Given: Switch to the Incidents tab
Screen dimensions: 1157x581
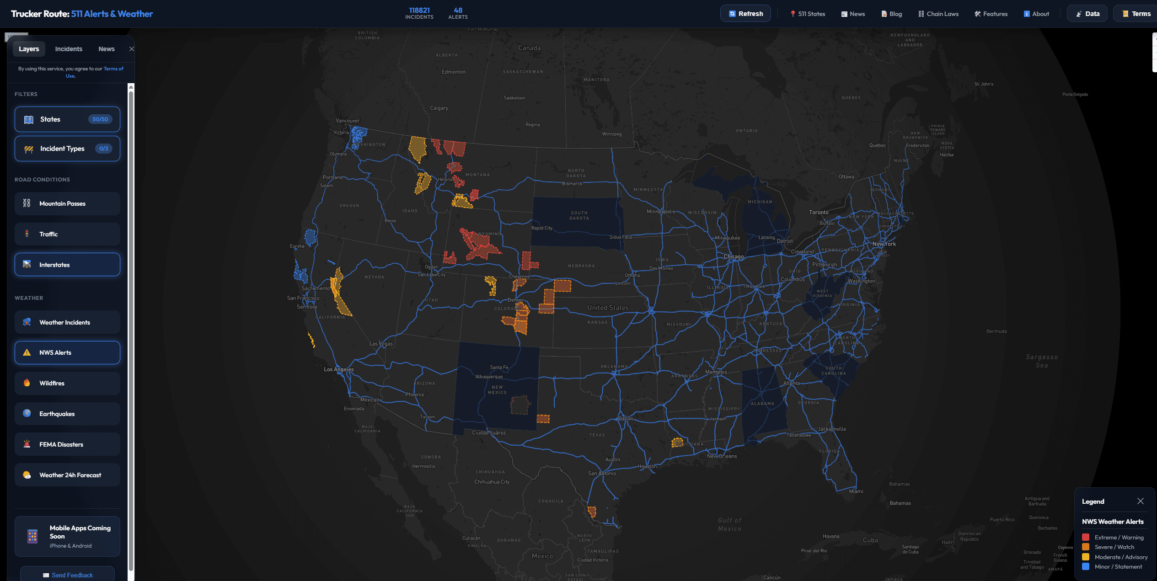Looking at the screenshot, I should click(x=69, y=49).
